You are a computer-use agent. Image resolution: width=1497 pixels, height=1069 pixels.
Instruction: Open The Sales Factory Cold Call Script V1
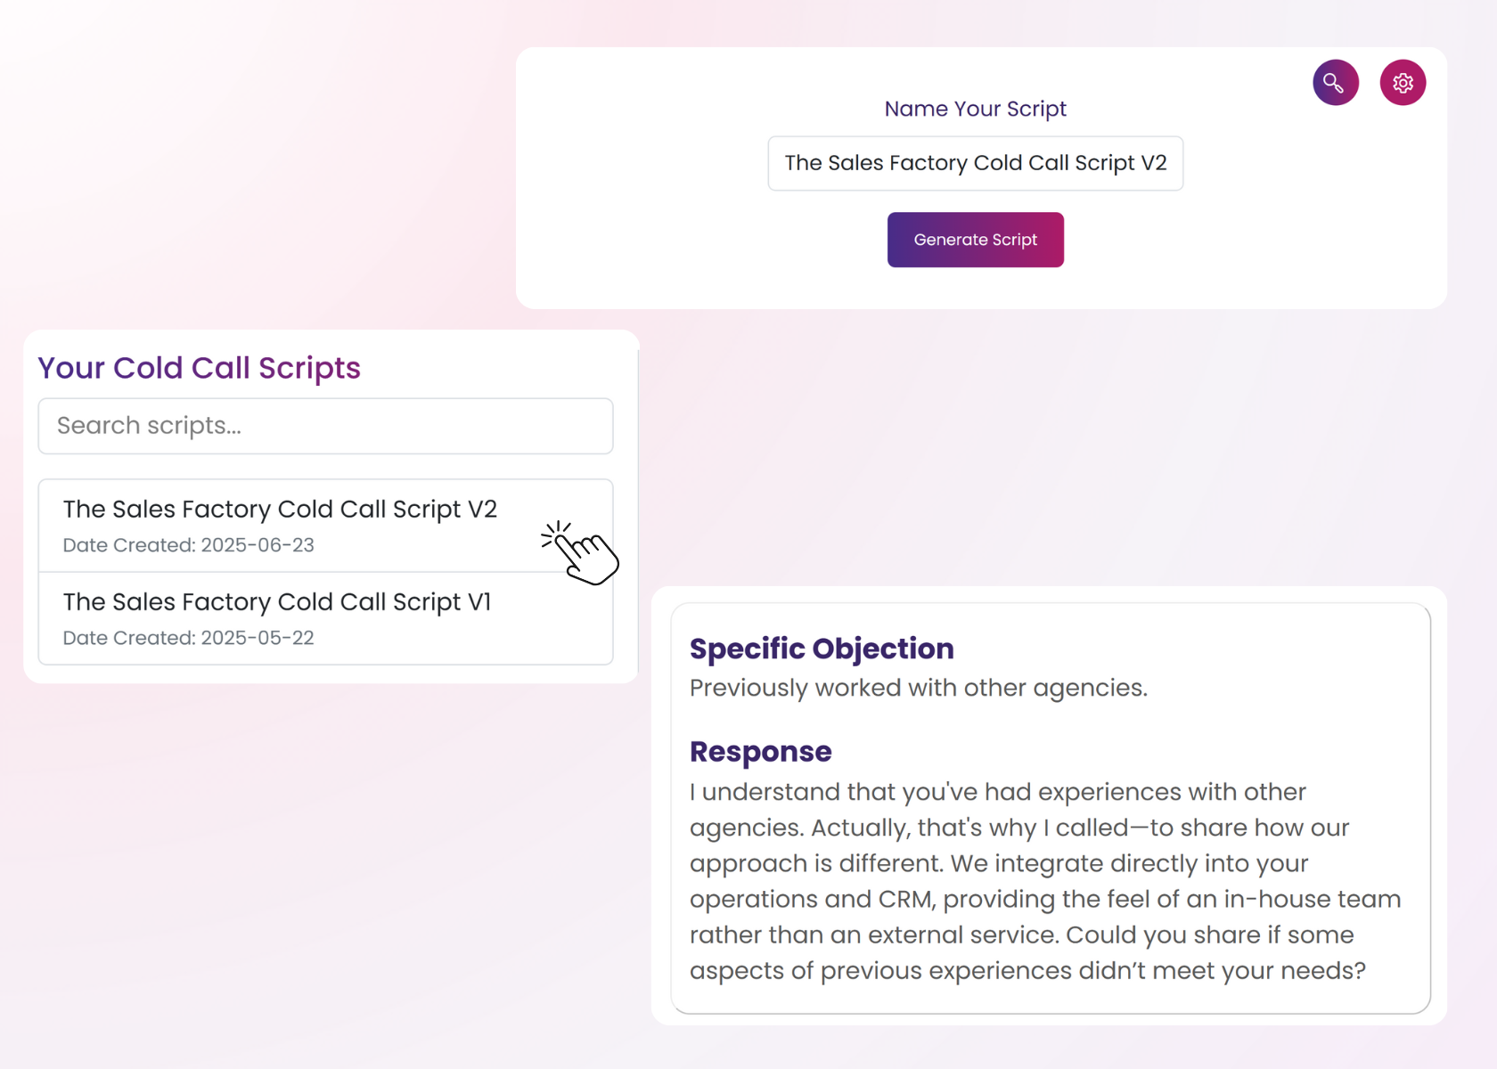[325, 618]
